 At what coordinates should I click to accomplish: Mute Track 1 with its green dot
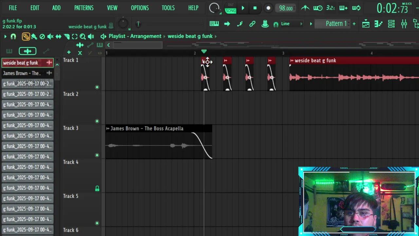(x=97, y=87)
